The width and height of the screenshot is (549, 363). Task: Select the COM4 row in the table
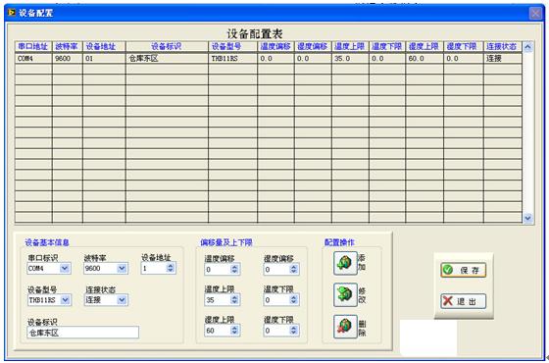point(269,59)
